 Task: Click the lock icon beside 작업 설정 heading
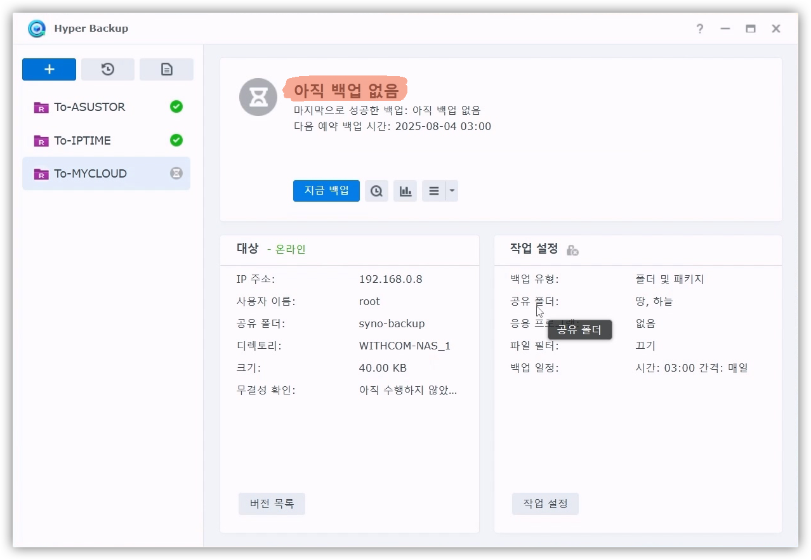pyautogui.click(x=572, y=251)
